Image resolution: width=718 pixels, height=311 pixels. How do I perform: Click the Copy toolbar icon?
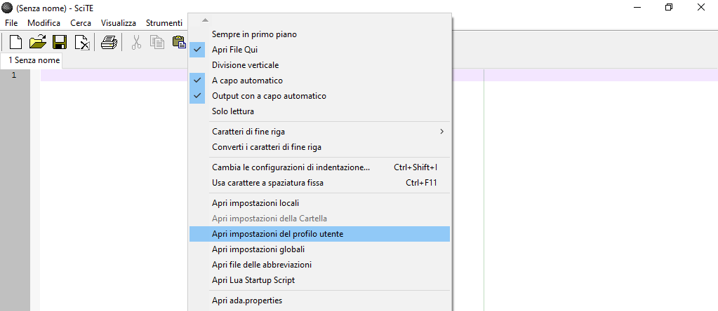point(158,43)
